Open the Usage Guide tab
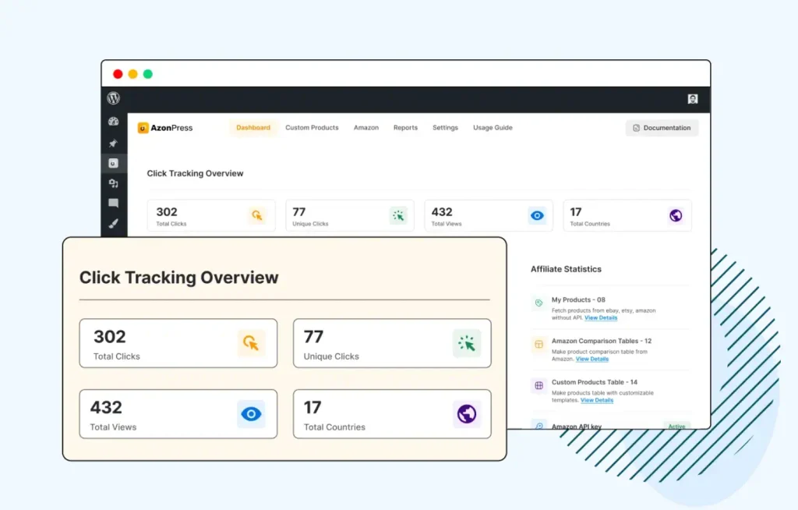 pos(493,127)
